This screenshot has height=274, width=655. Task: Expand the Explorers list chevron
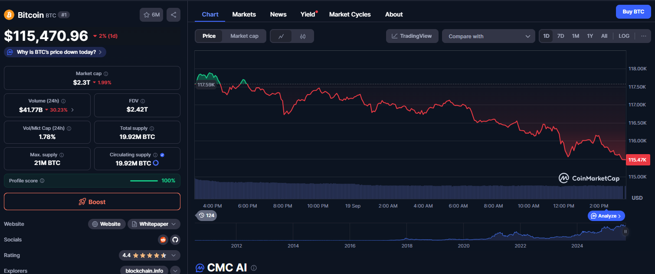175,271
